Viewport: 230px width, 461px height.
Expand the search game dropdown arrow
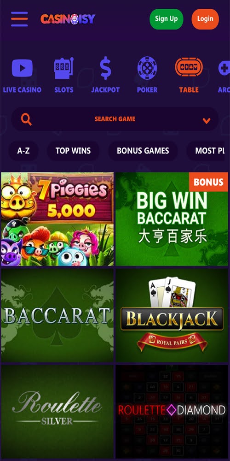pyautogui.click(x=207, y=120)
